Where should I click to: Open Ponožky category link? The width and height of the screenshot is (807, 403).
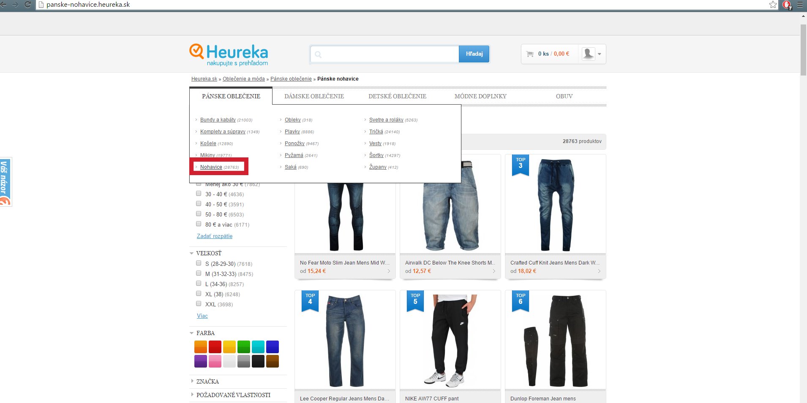tap(294, 143)
